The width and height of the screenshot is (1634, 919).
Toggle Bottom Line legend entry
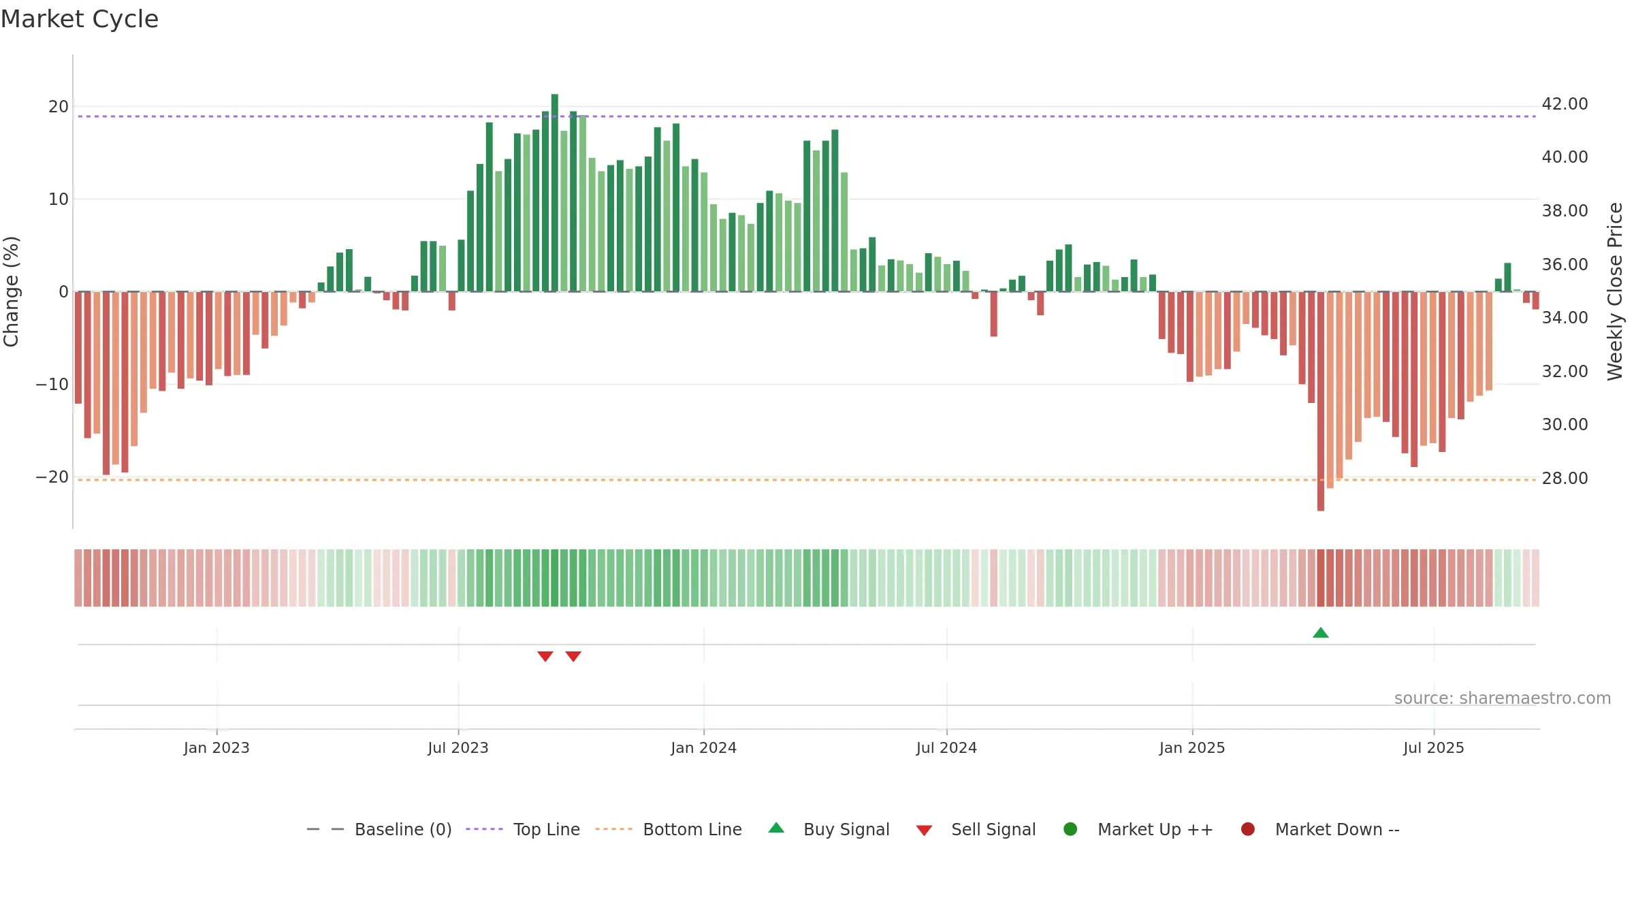point(669,829)
